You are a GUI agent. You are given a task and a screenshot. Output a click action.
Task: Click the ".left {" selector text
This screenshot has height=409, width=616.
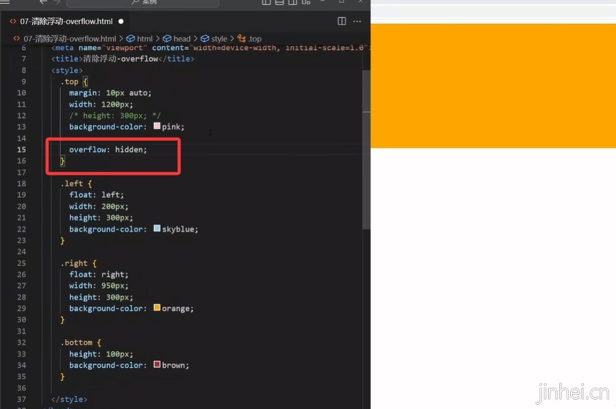point(76,183)
